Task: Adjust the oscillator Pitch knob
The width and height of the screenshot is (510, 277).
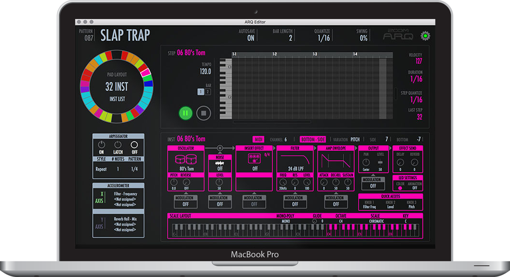Action: pos(174,182)
